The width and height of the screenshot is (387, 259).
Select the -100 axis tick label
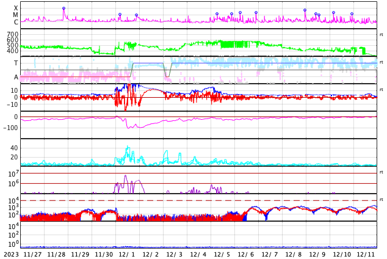coord(11,128)
